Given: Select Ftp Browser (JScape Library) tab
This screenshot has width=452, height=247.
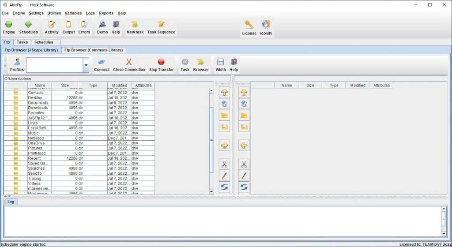Looking at the screenshot, I should coord(31,50).
